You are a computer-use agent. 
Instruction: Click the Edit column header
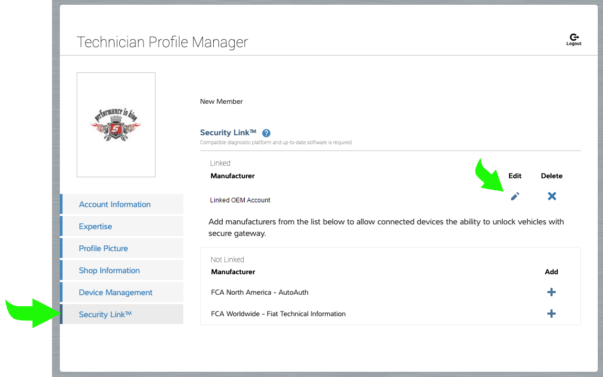click(515, 176)
